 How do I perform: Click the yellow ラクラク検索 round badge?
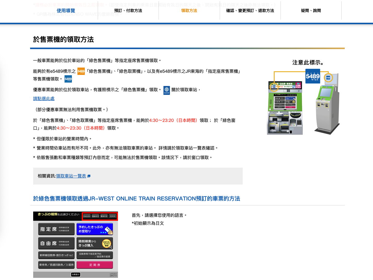107,243
